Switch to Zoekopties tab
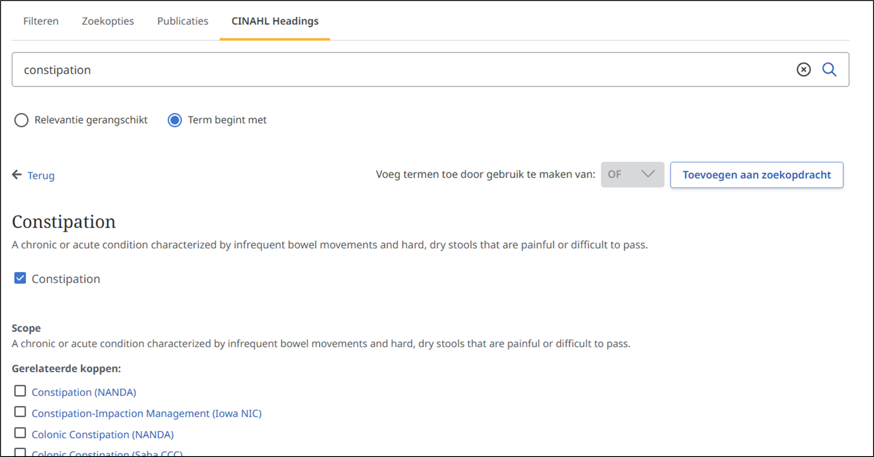 pyautogui.click(x=108, y=21)
